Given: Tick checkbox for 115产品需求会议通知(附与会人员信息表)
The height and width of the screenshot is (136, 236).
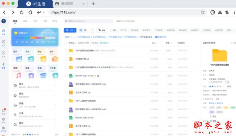Looking at the screenshot, I should click(66, 67).
